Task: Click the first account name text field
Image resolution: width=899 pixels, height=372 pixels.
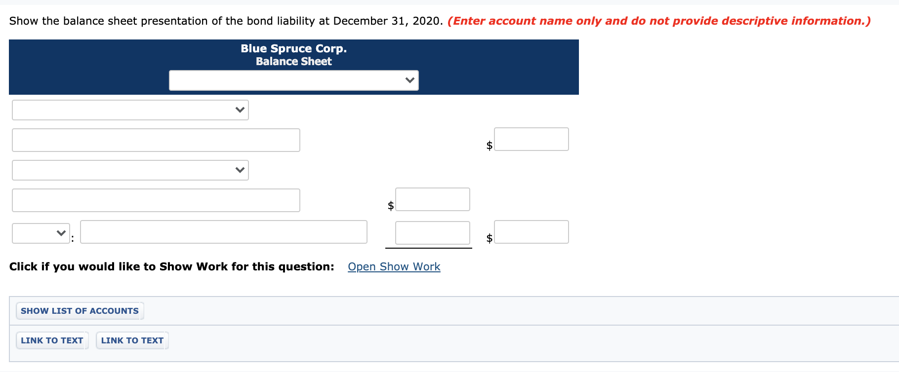Action: 156,140
